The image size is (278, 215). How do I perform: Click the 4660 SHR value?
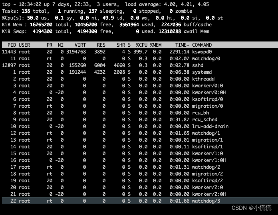tap(119, 65)
